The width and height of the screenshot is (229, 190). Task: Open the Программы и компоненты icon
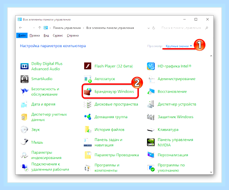coord(88,168)
